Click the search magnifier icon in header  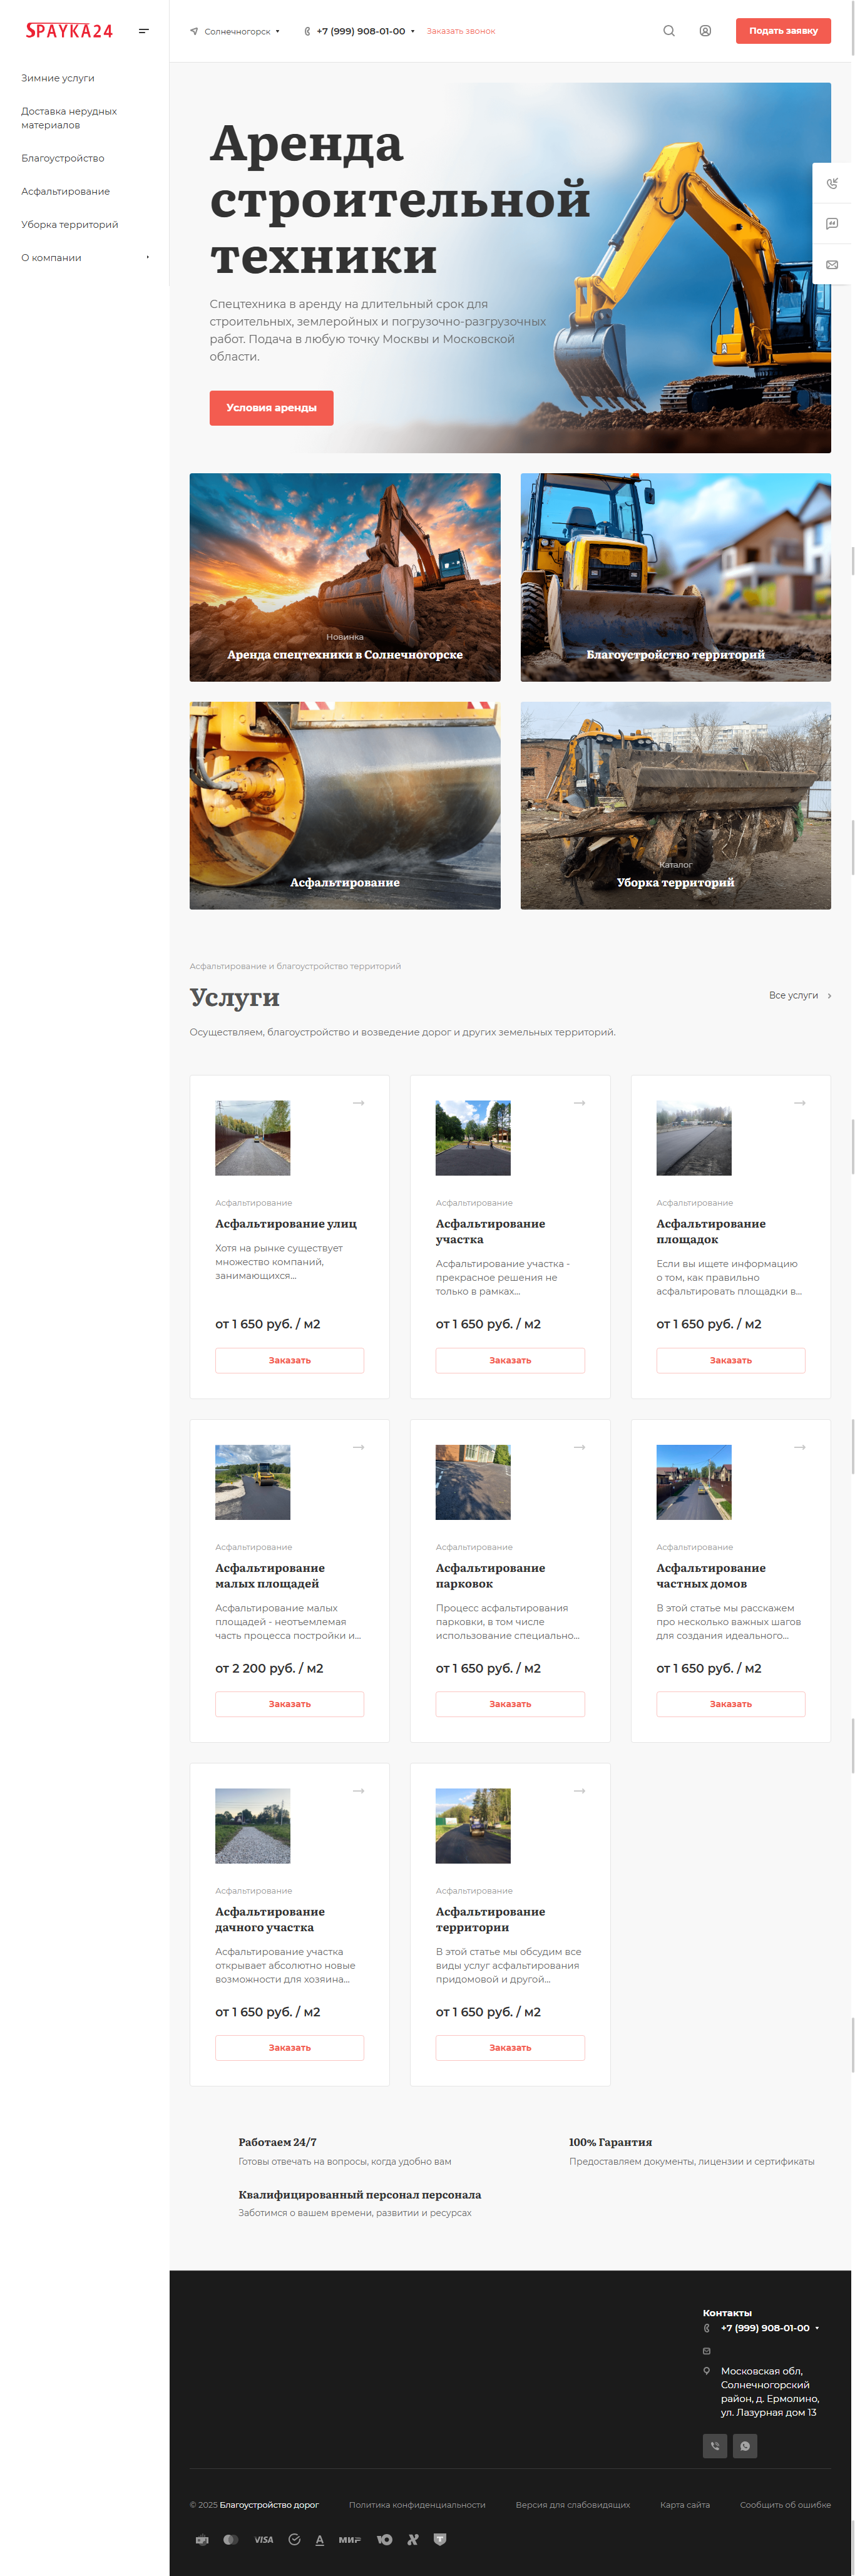(x=669, y=31)
